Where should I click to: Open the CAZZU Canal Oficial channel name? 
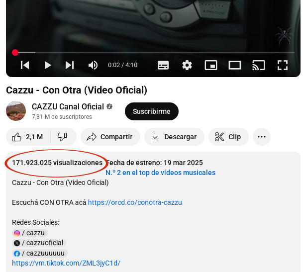tap(68, 106)
